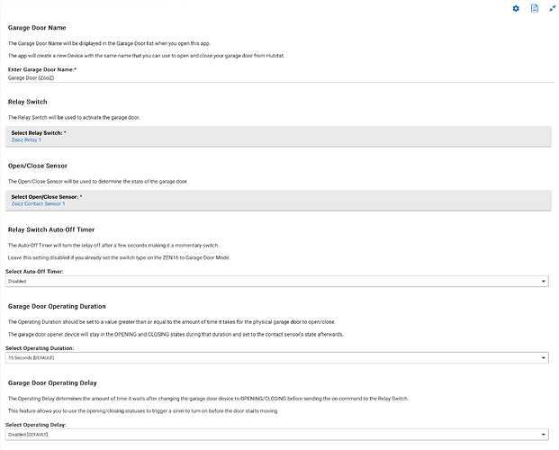This screenshot has height=450, width=559.
Task: Open the app settings gear icon
Action: [x=516, y=8]
